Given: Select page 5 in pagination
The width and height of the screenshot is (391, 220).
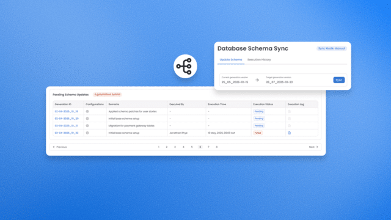Looking at the screenshot, I should click(192, 147).
